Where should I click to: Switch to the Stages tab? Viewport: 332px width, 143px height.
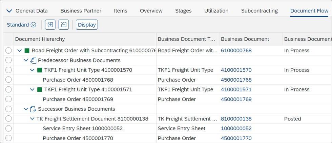point(183,11)
